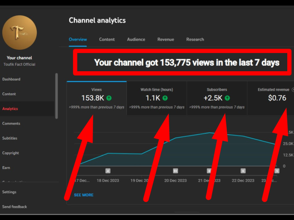
Task: Click the channel avatar image
Action: tap(19, 32)
